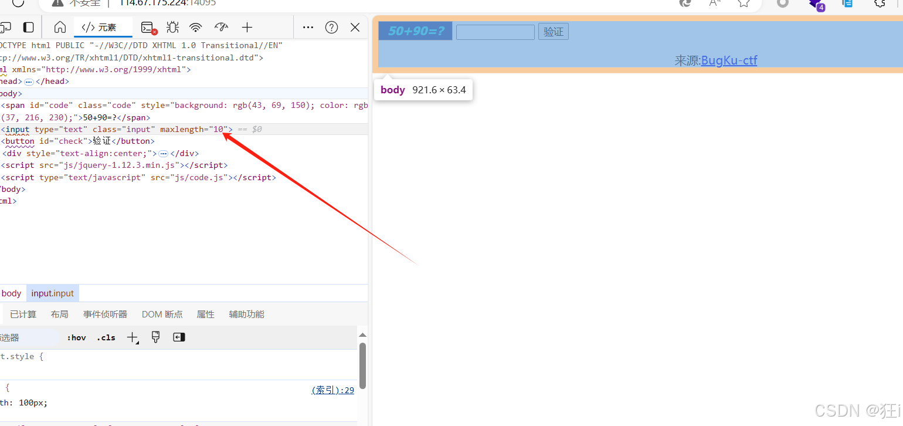Open the issues bug icon panel

point(171,27)
